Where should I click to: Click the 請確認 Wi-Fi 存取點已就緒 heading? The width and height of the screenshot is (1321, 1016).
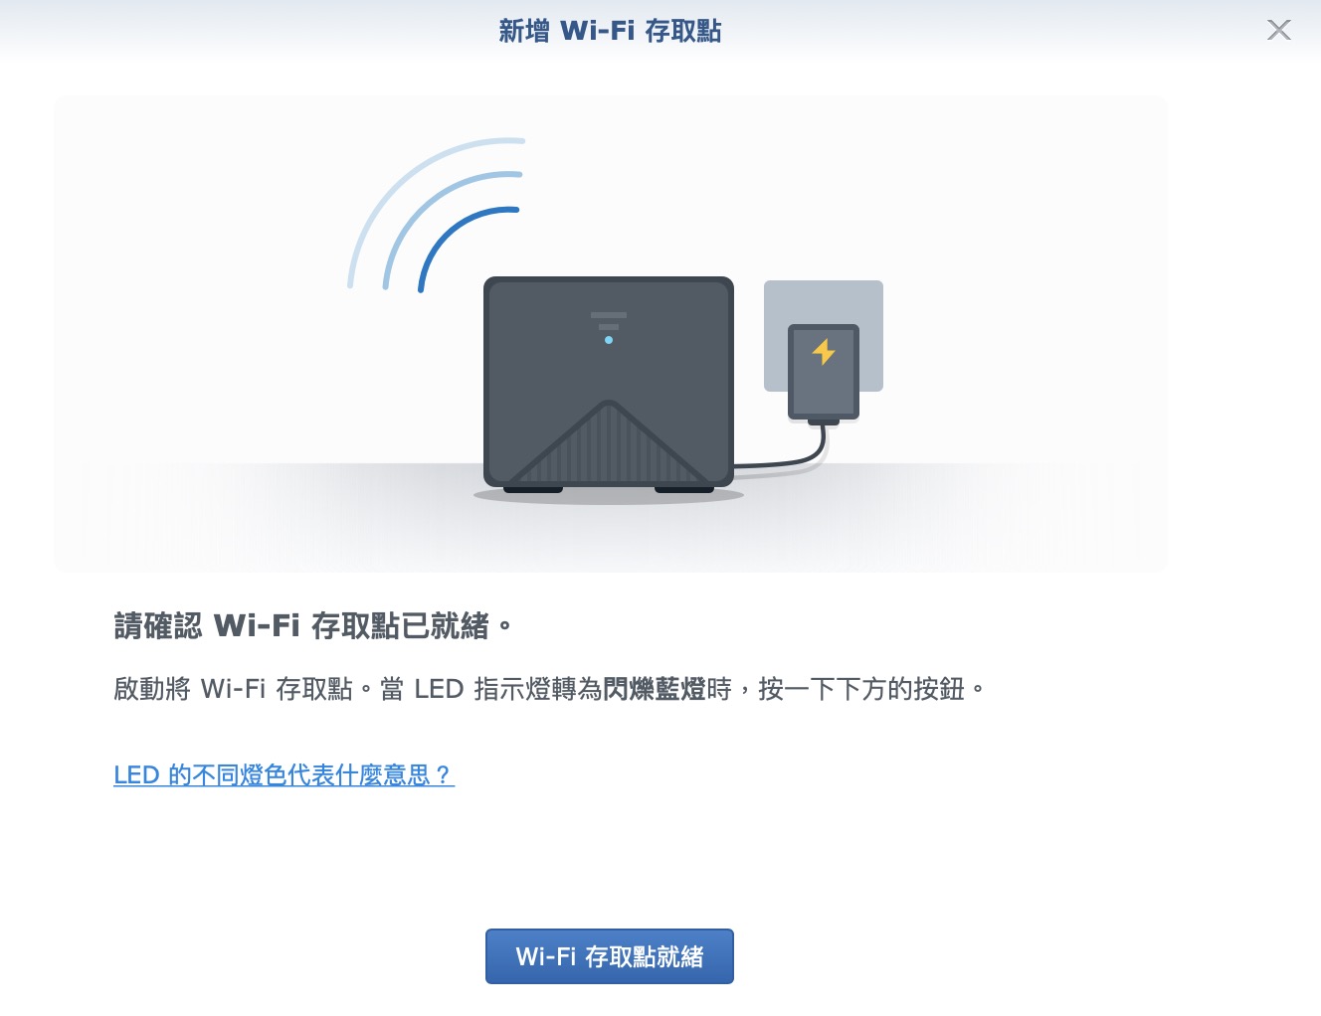click(313, 626)
